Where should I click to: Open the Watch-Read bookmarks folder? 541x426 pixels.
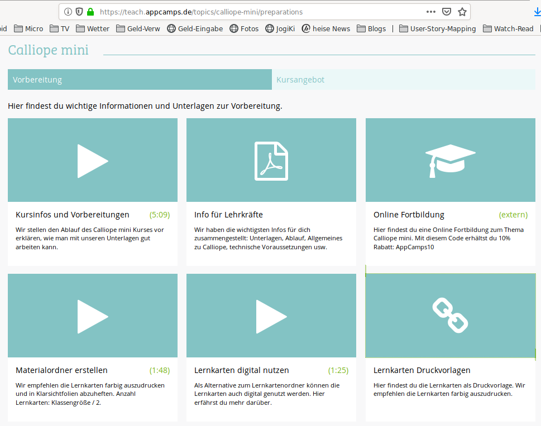tap(508, 28)
